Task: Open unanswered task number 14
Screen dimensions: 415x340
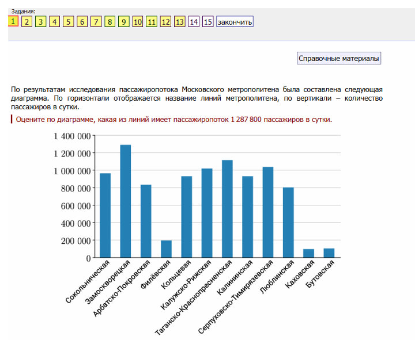Action: click(194, 22)
